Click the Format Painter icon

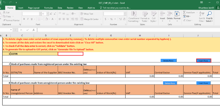(x=4, y=20)
